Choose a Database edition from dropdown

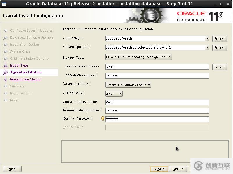coord(128,85)
